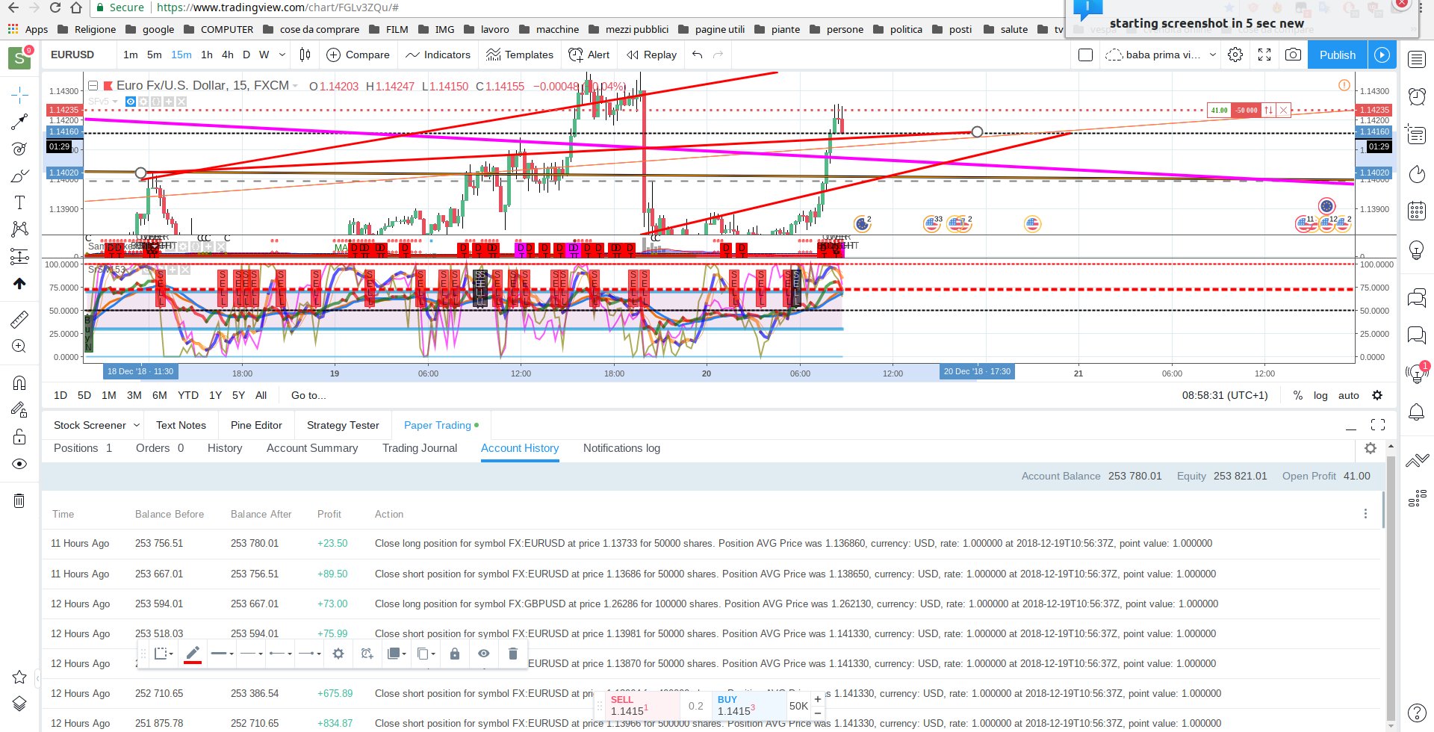Select the trend line drawing tool

[19, 121]
